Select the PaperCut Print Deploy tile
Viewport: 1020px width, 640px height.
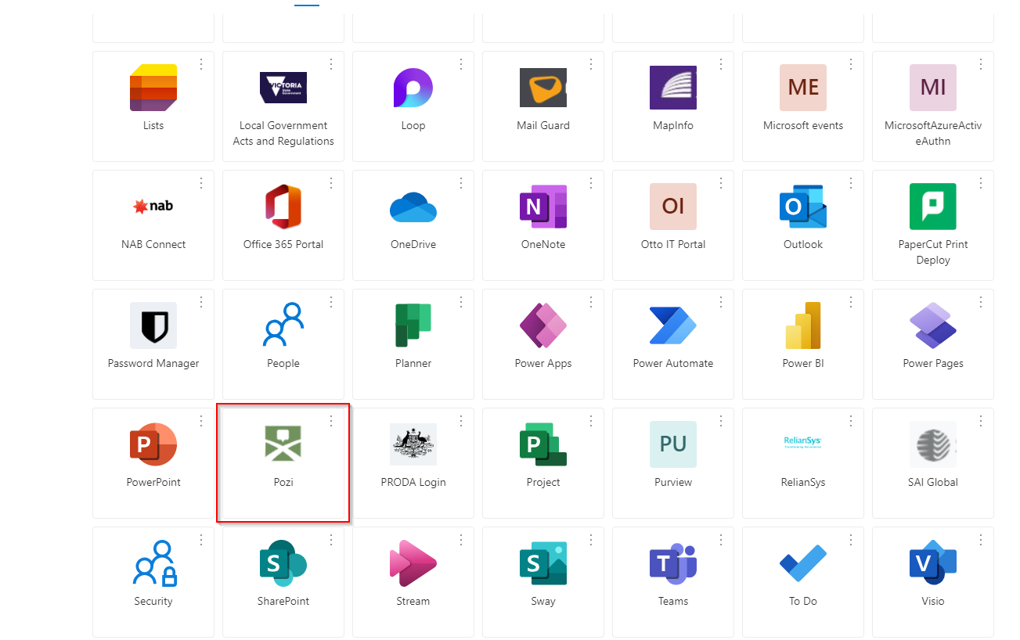pyautogui.click(x=932, y=225)
